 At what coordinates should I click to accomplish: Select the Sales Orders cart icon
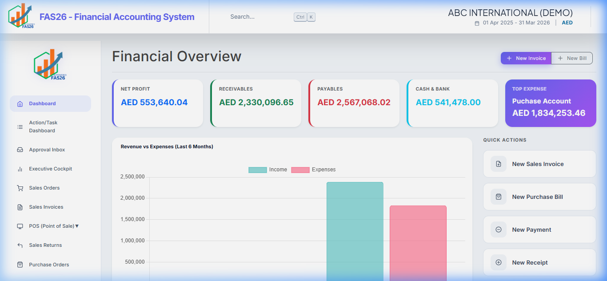(x=20, y=188)
